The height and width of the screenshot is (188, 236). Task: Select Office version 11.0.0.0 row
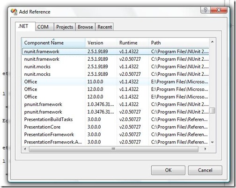tap(116, 81)
